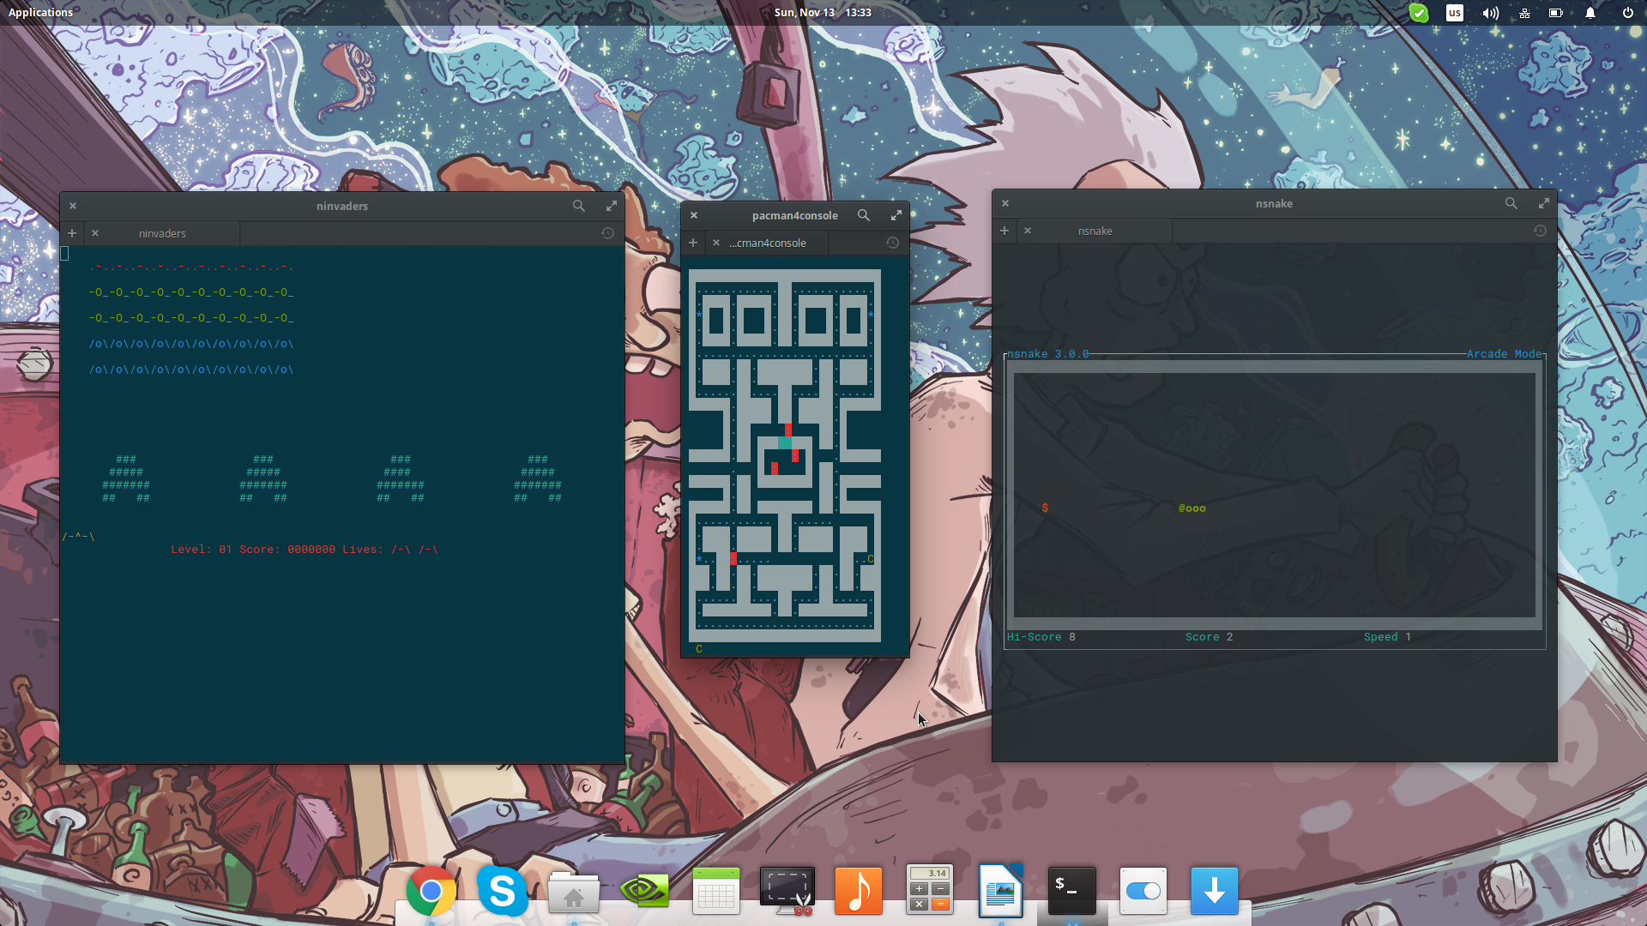
Task: Open search in ninvaders terminal window
Action: (579, 206)
